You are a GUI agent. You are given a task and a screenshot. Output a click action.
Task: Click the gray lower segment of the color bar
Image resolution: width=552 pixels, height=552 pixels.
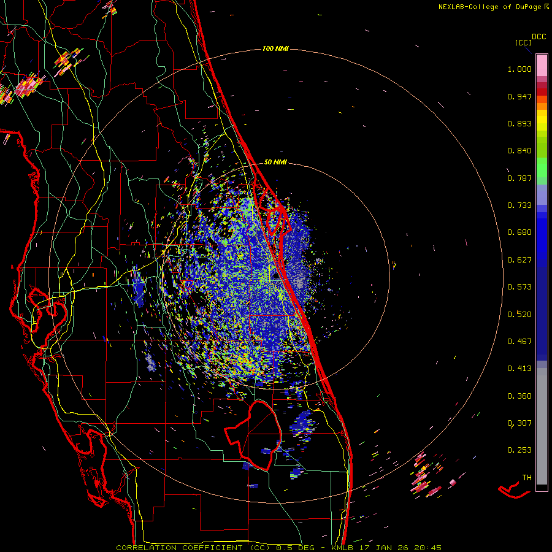click(x=542, y=426)
